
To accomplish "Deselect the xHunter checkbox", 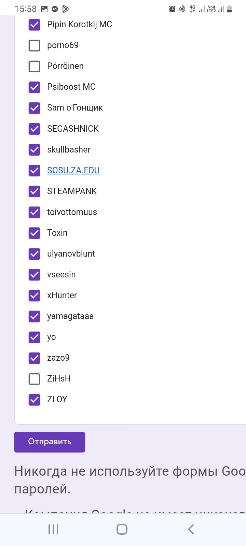I will coord(35,296).
